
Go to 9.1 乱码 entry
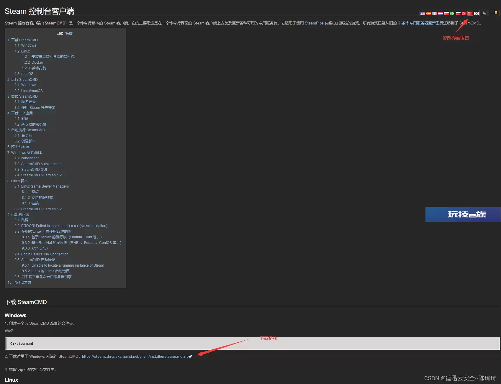22,220
